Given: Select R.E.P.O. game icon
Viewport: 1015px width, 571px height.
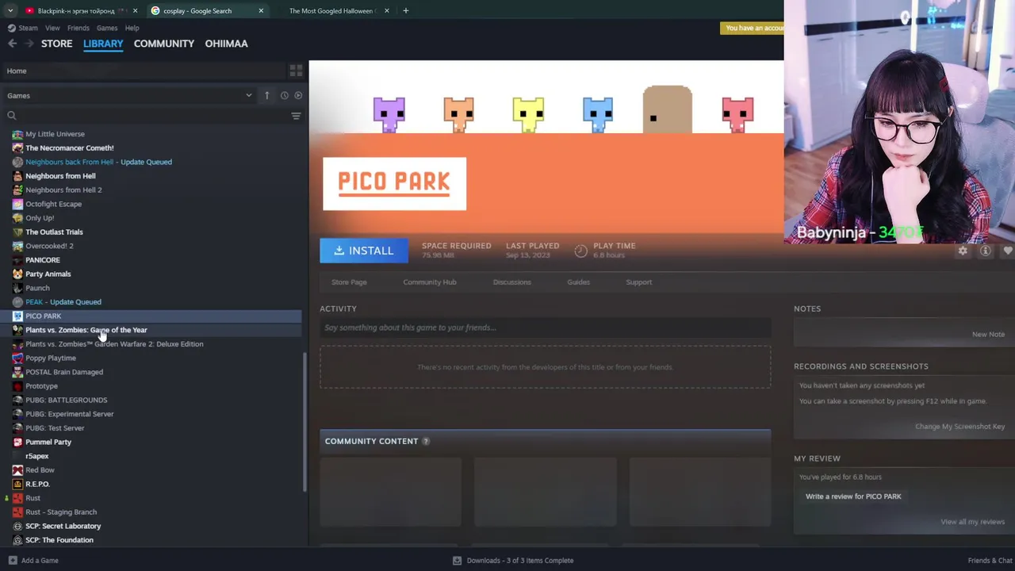Looking at the screenshot, I should point(17,484).
